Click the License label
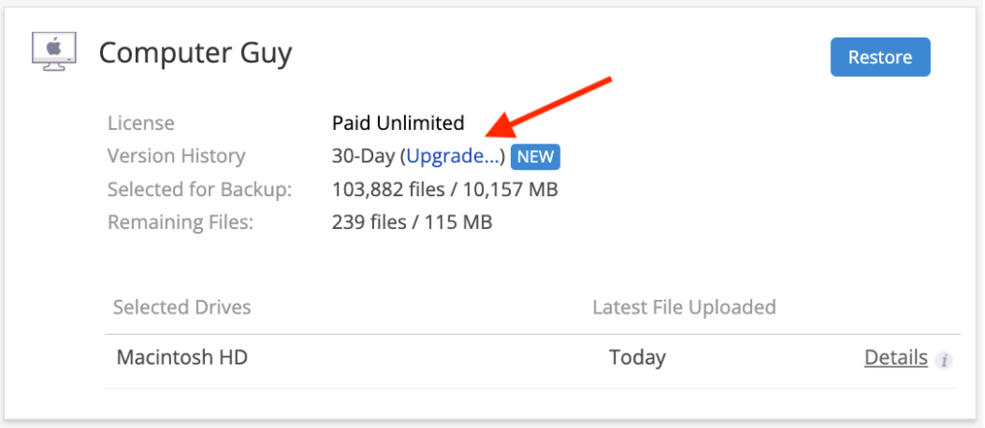Screen dimensions: 985x428 [x=140, y=122]
